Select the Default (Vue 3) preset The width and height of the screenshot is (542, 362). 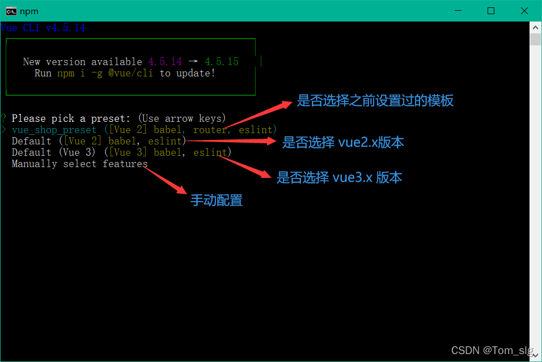pos(121,152)
